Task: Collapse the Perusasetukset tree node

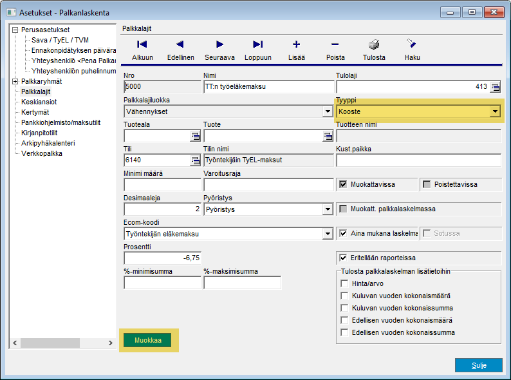Action: click(15, 30)
